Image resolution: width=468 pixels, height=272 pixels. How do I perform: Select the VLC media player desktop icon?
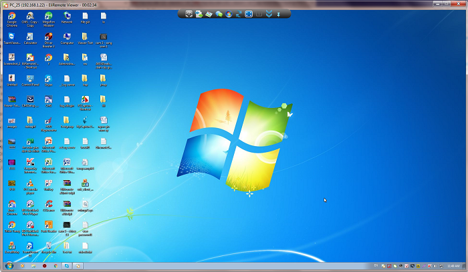tap(30, 187)
